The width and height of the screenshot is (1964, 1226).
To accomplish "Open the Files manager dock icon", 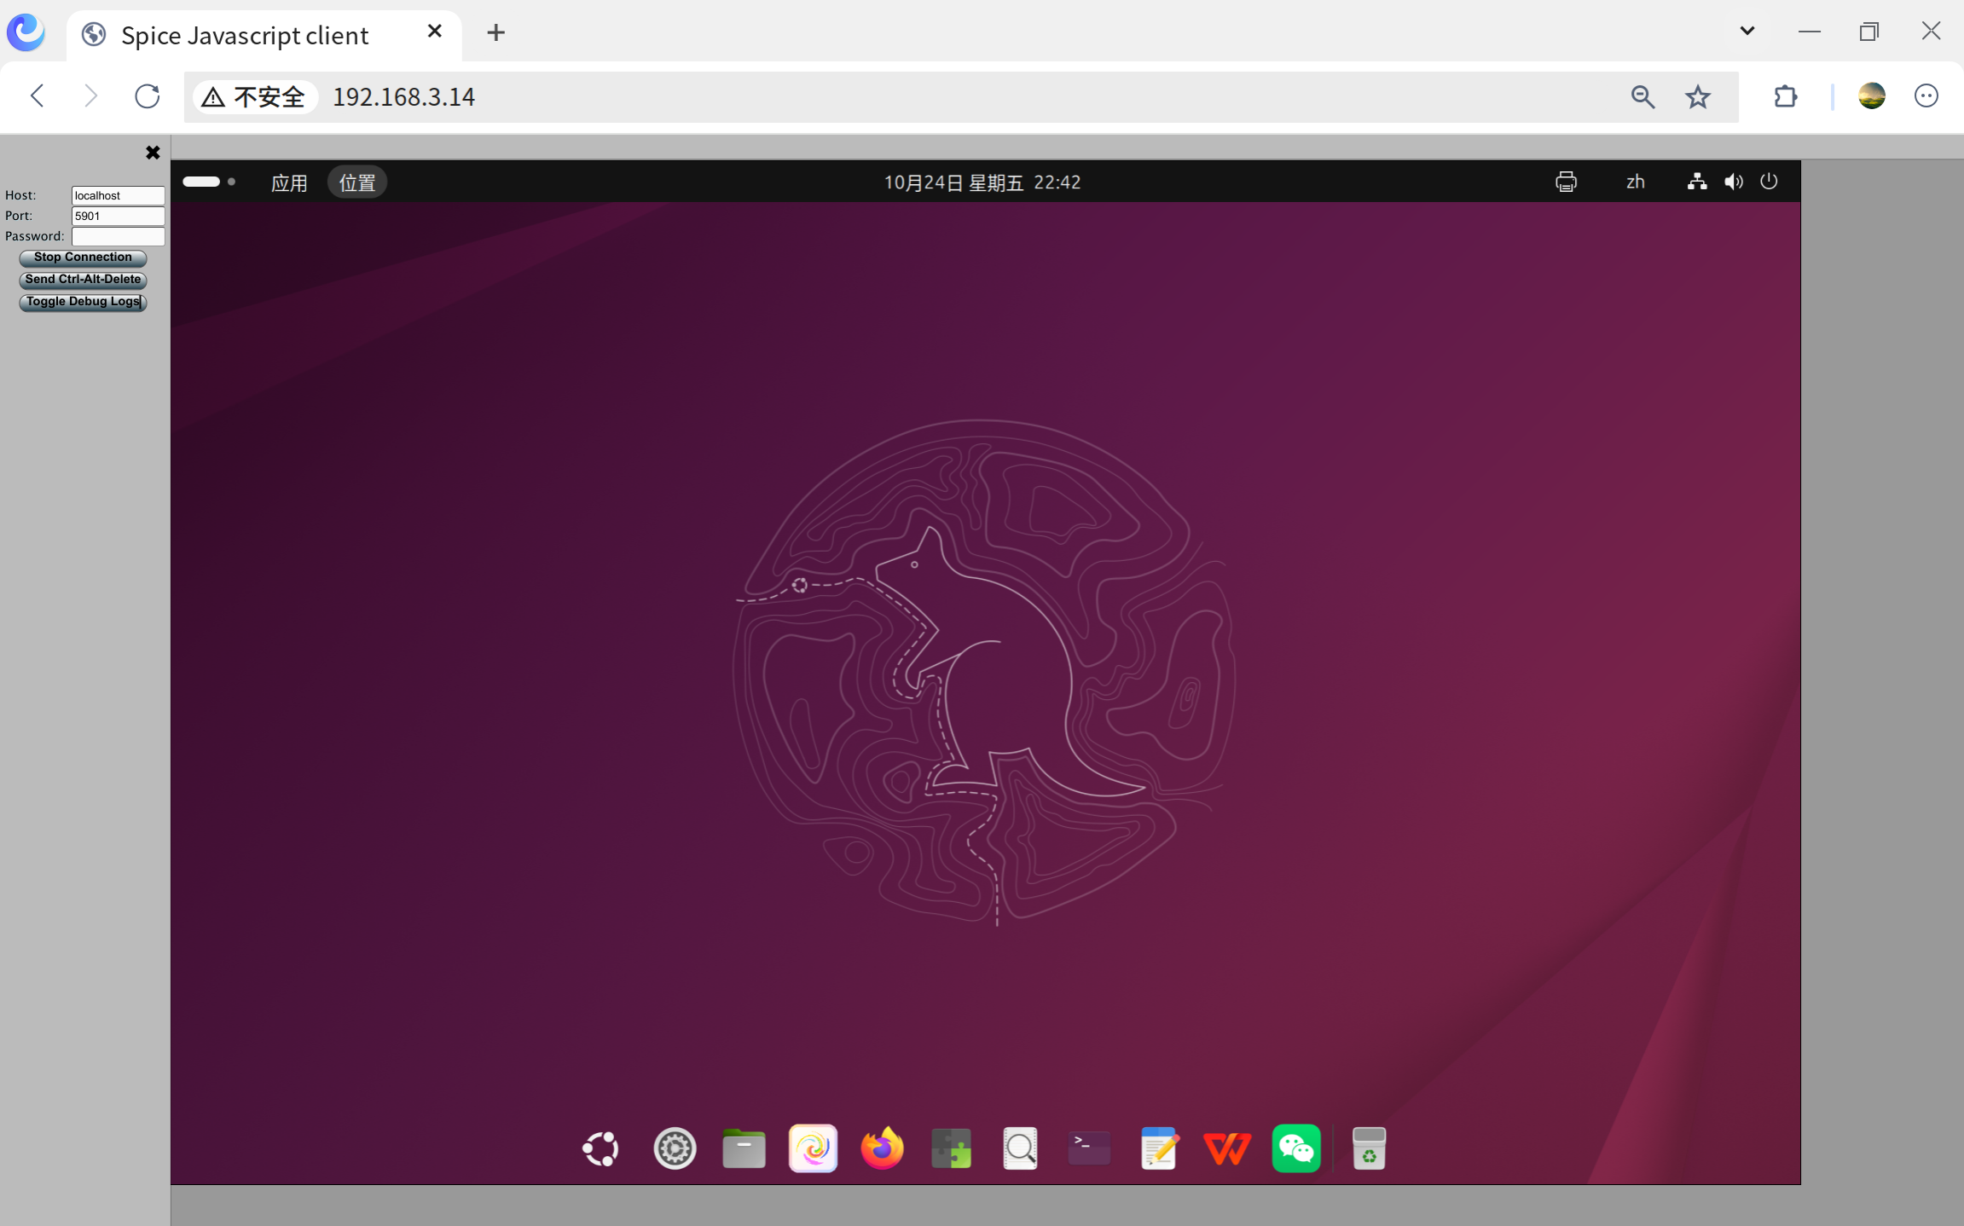I will point(744,1148).
